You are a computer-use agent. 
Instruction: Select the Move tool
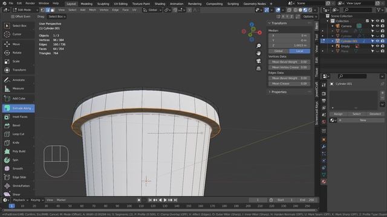click(18, 44)
